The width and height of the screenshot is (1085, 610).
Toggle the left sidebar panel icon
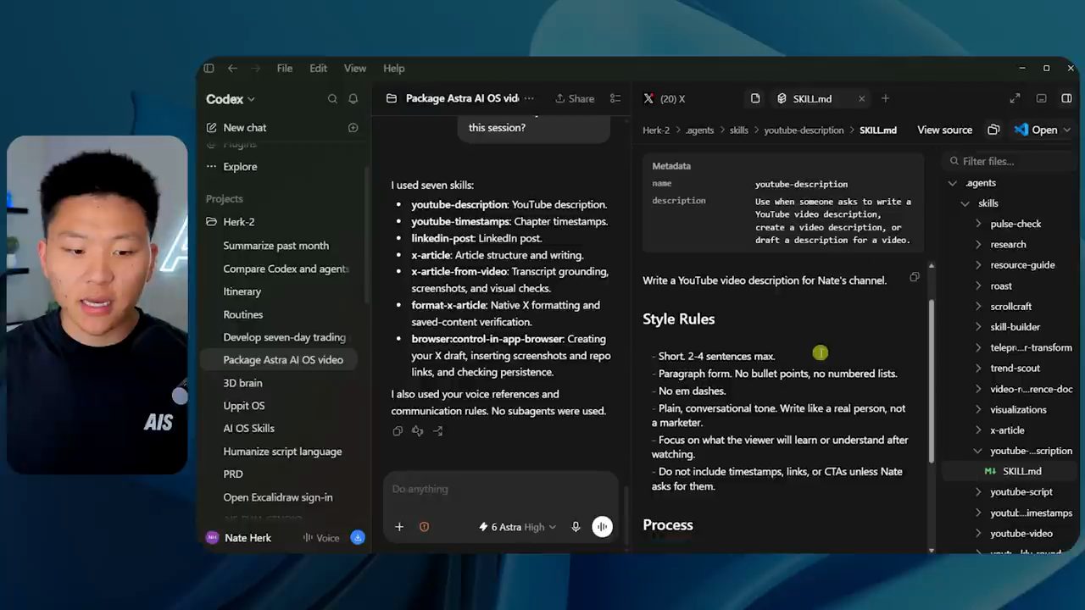(209, 69)
